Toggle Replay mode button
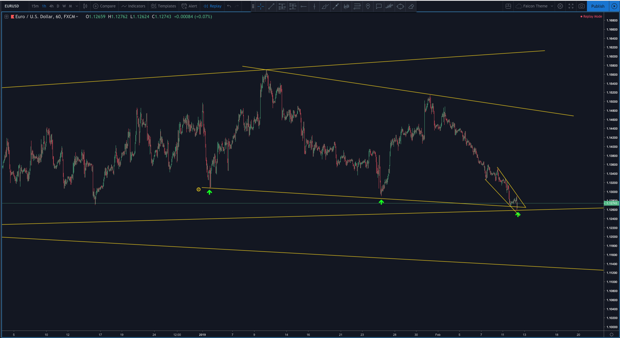This screenshot has width=620, height=338. (x=213, y=6)
